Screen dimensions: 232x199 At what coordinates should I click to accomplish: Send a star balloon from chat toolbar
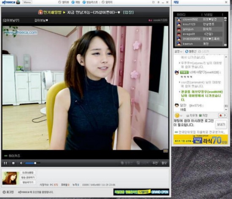click(191, 51)
